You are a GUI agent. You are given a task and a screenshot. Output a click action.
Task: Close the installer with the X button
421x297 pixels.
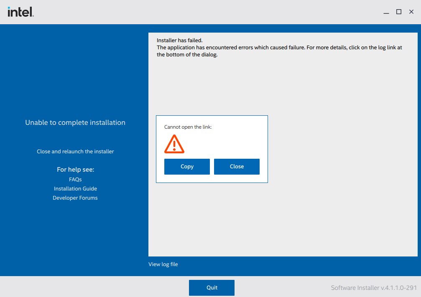411,12
